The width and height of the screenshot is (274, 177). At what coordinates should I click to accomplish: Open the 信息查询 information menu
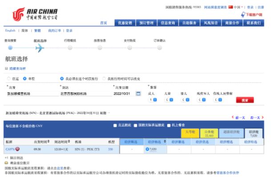(x=168, y=23)
